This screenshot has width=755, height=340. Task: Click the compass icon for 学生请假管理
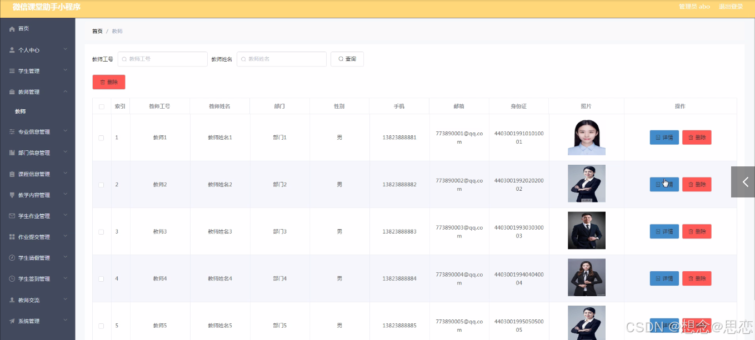(12, 258)
